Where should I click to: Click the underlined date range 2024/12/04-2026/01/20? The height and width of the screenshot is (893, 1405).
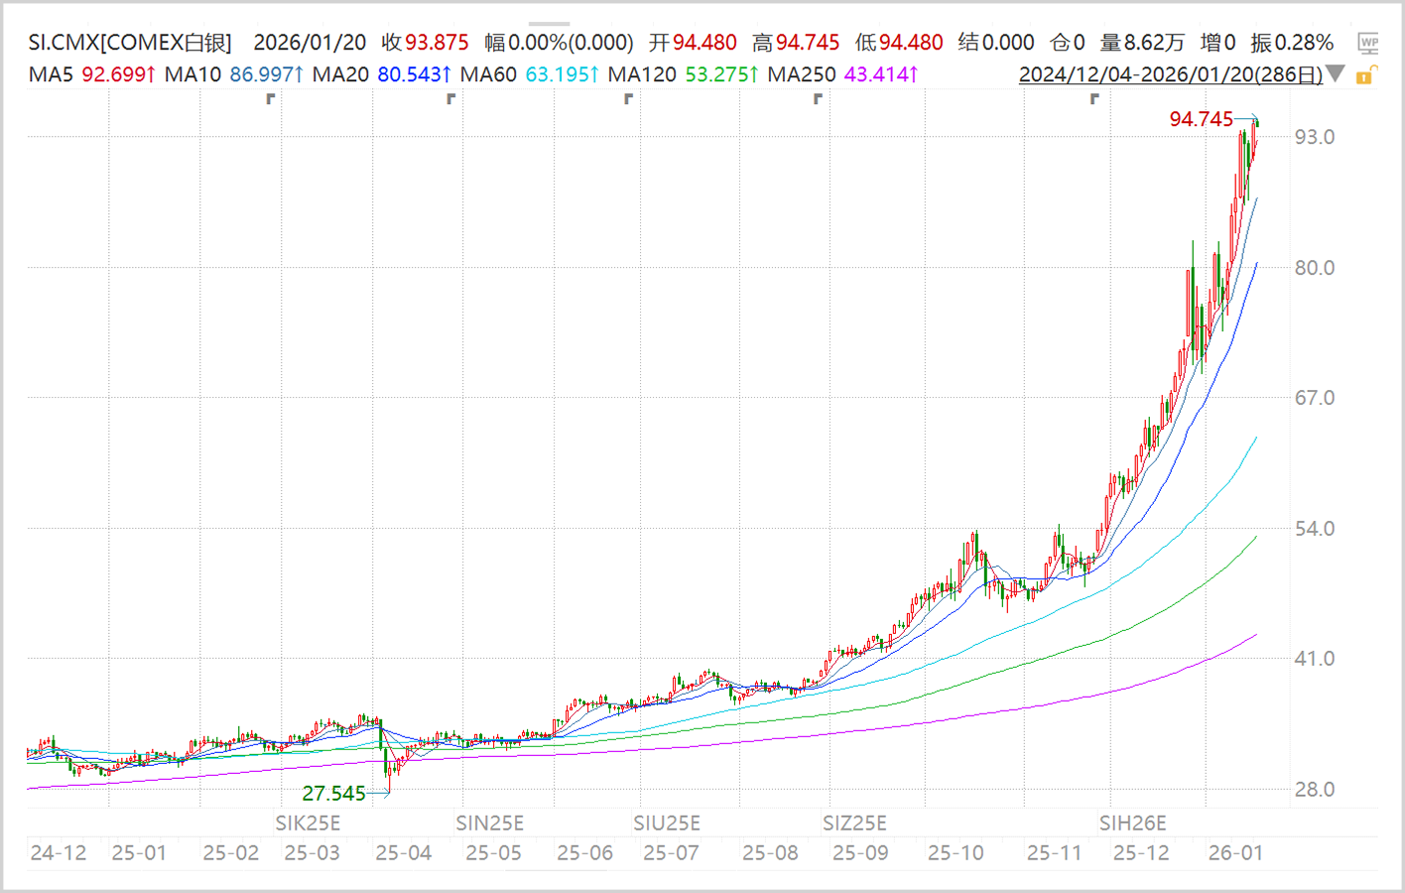coord(1171,73)
